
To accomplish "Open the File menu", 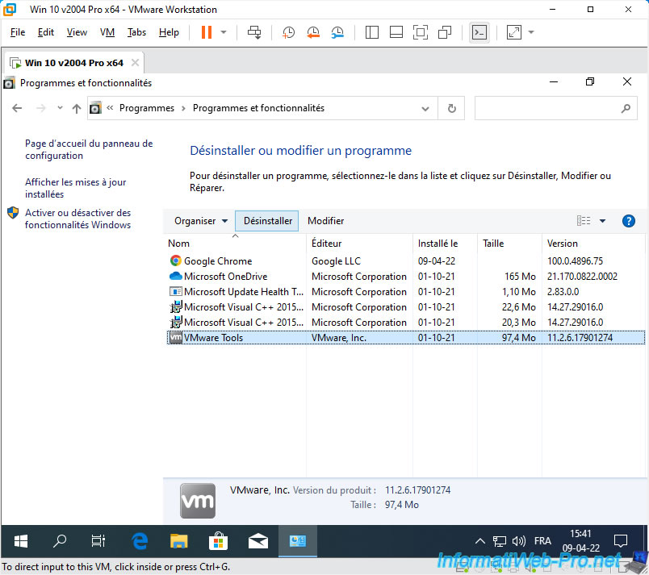I will [x=18, y=32].
